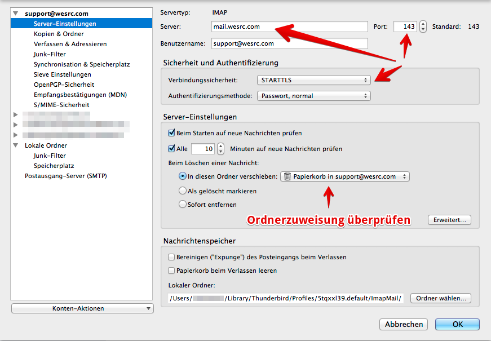Open Empfangsbestätigungen (MDN) settings
Screen dimensions: 491x341
pyautogui.click(x=80, y=95)
